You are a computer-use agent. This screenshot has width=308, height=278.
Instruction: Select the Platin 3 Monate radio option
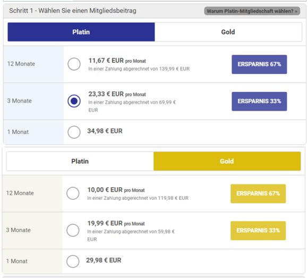tap(74, 101)
